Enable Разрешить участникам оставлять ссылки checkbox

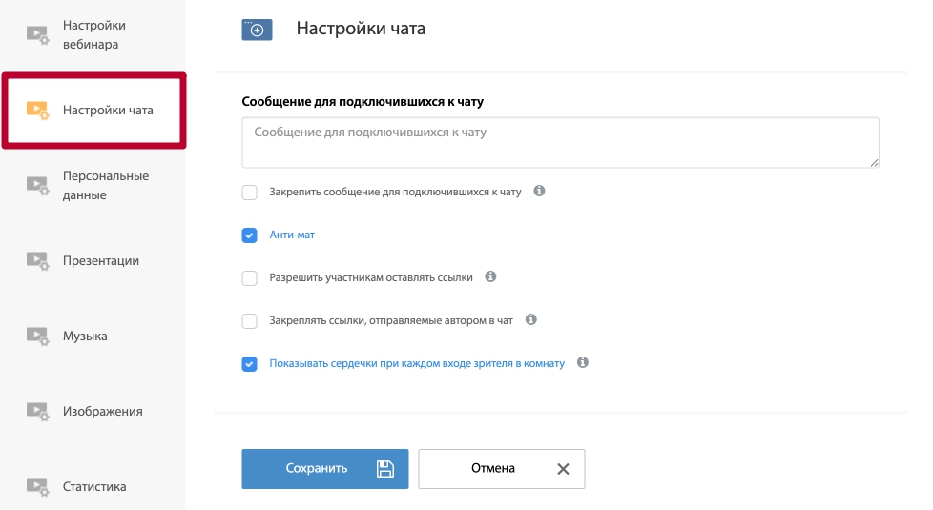coord(249,278)
